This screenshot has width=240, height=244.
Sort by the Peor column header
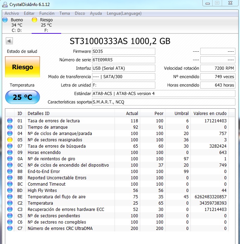(x=153, y=114)
